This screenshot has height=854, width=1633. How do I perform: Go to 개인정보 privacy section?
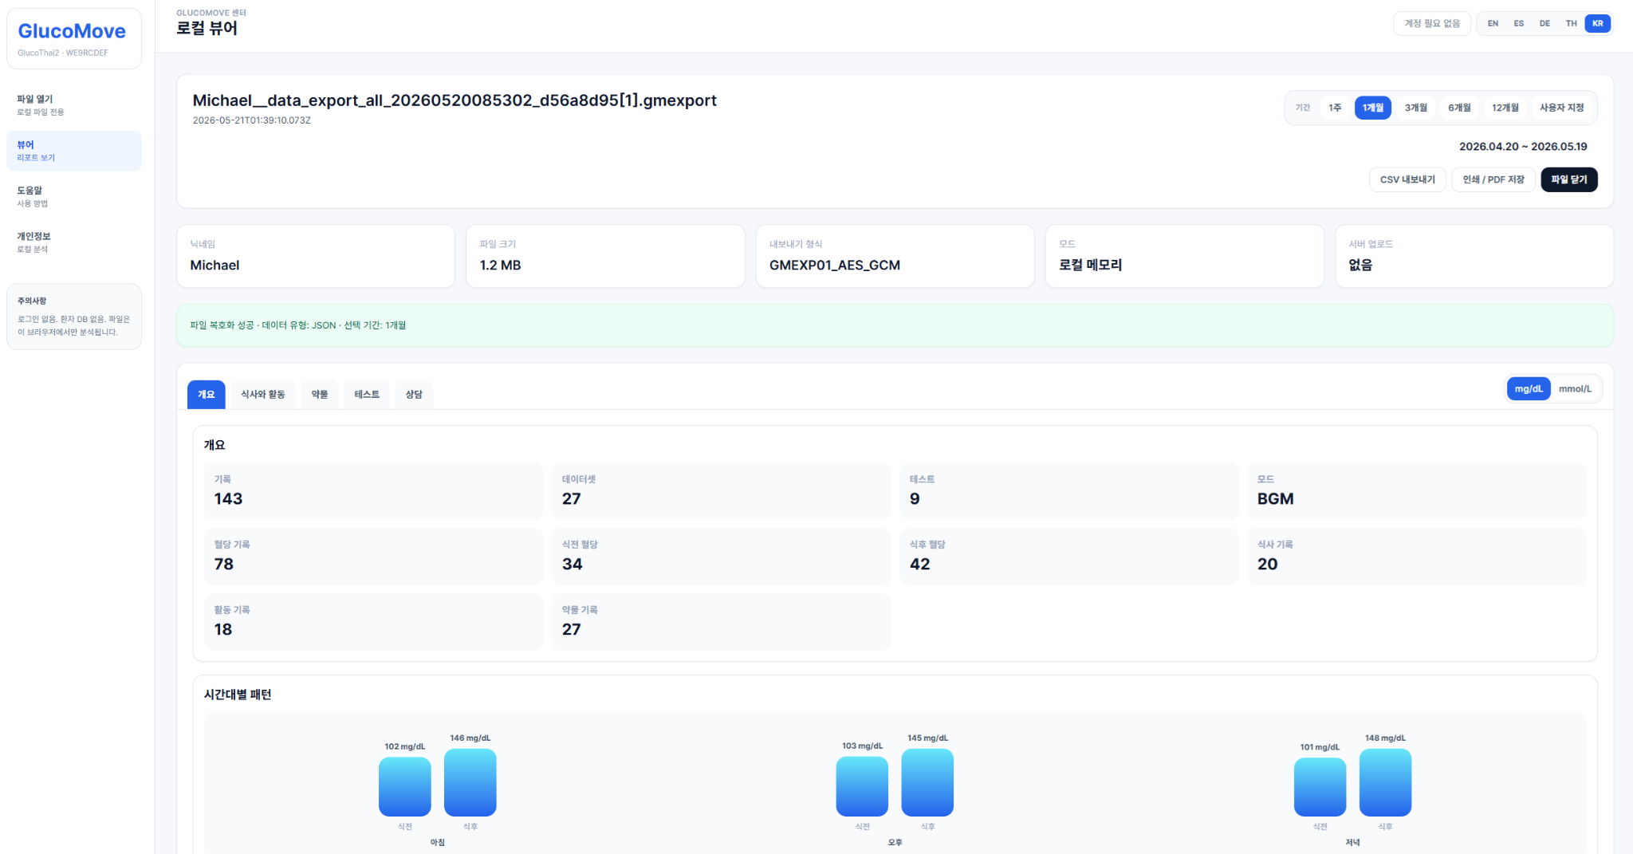pyautogui.click(x=73, y=242)
